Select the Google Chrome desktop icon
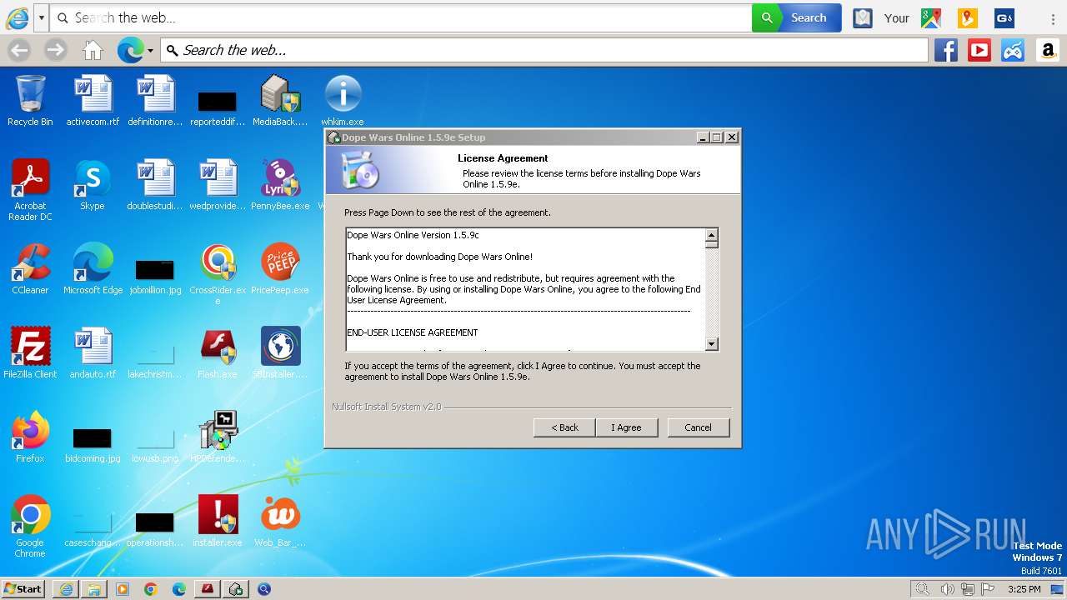The image size is (1067, 600). (x=30, y=526)
